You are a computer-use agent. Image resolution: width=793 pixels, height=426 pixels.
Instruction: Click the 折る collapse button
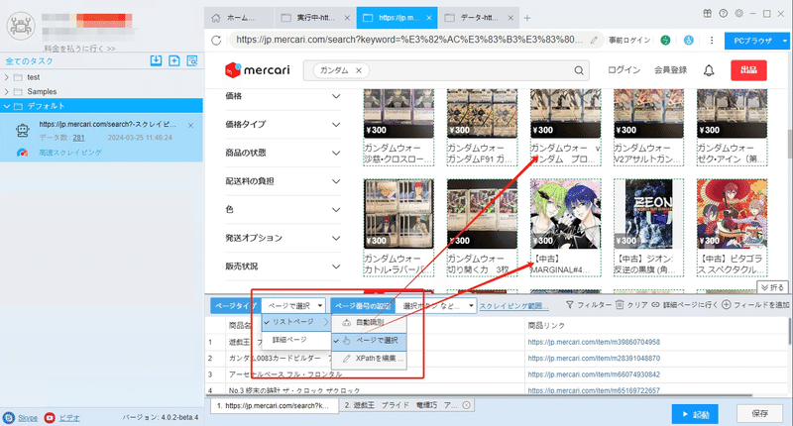click(772, 287)
